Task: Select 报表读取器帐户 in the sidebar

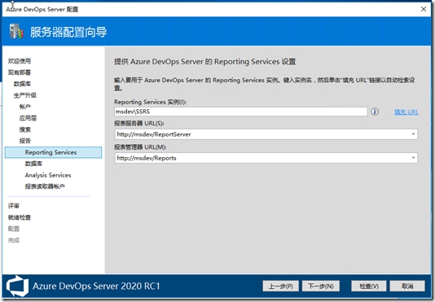Action: 45,186
